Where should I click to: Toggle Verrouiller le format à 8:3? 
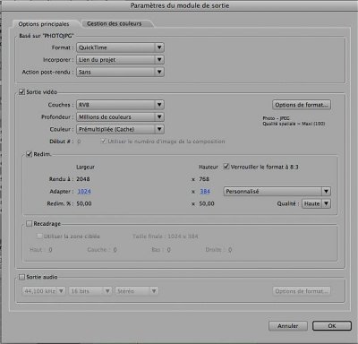[x=226, y=167]
